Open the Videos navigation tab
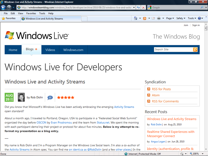Image resolution: width=208 pixels, height=156 pixels. pyautogui.click(x=50, y=50)
